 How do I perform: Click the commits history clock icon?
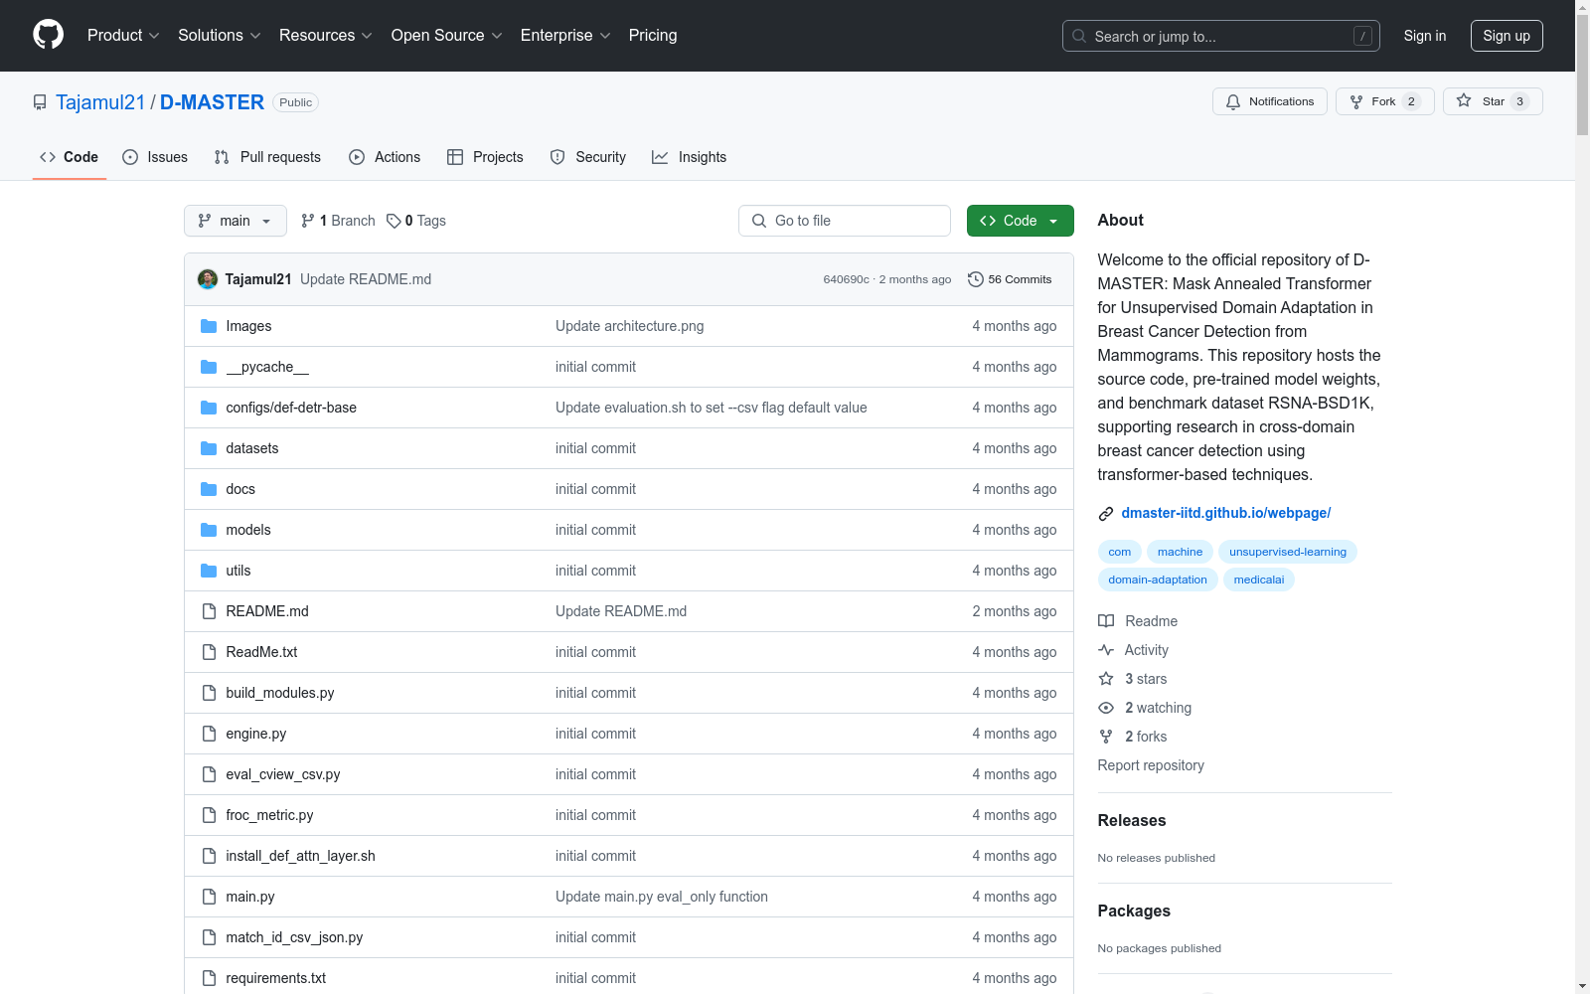[976, 279]
